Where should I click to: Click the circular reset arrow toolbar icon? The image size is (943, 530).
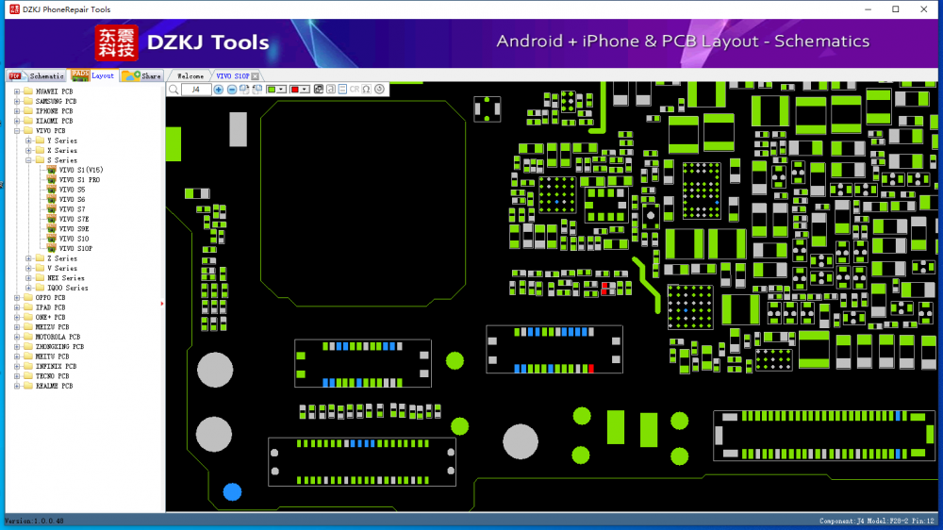coord(379,89)
